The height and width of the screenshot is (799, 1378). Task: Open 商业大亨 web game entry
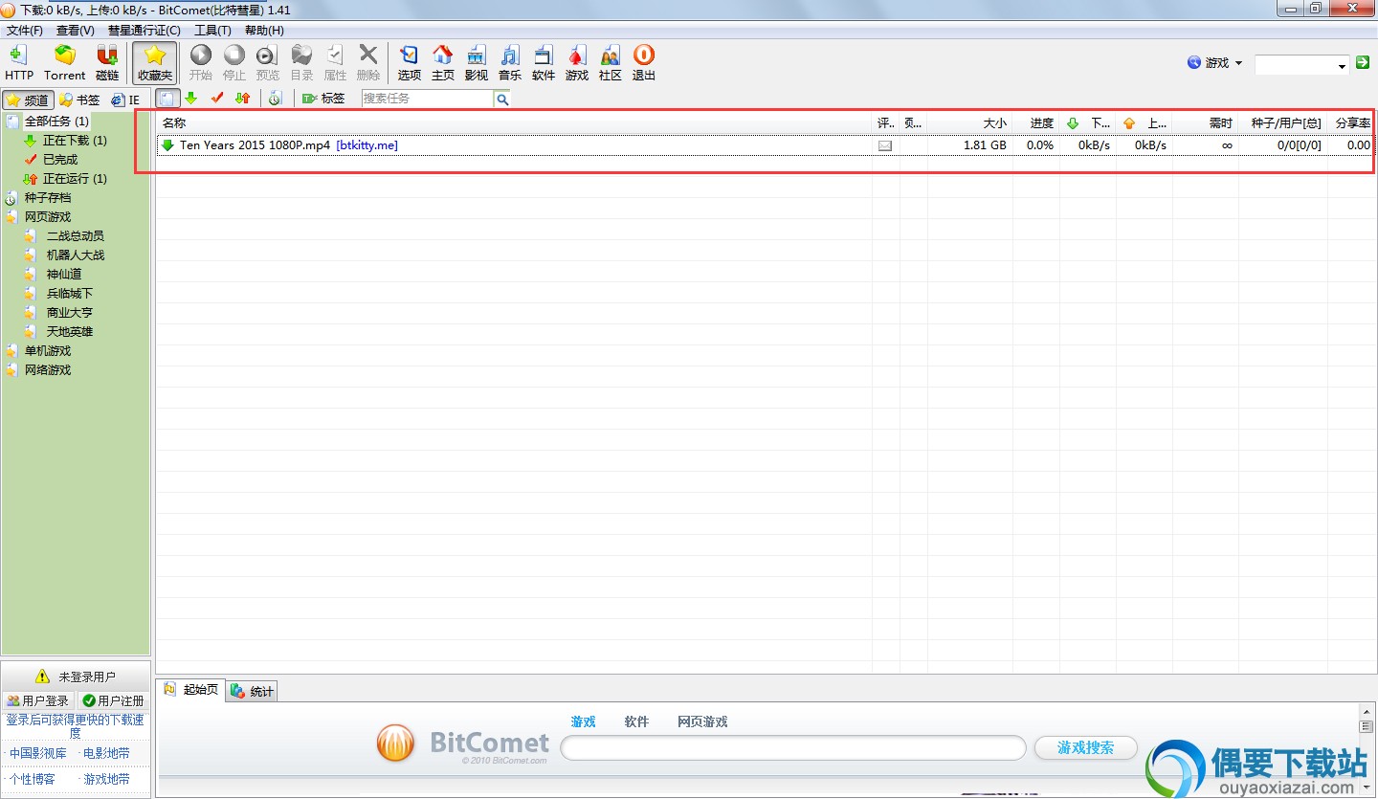point(70,313)
